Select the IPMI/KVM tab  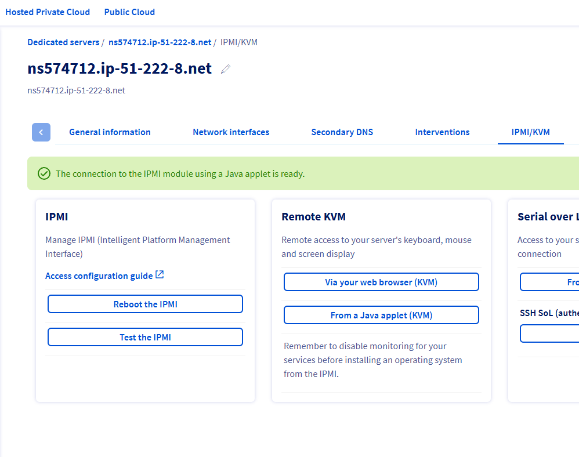coord(531,132)
